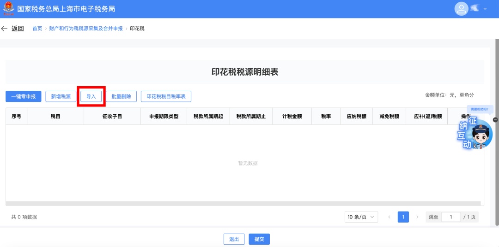Click 一键零申报 button
This screenshot has width=499, height=247.
(x=24, y=96)
